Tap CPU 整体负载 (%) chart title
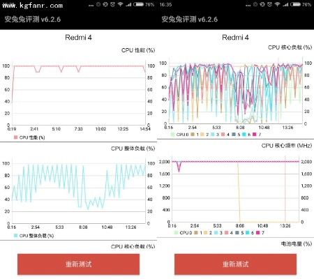The image size is (314, 279). tap(133, 149)
